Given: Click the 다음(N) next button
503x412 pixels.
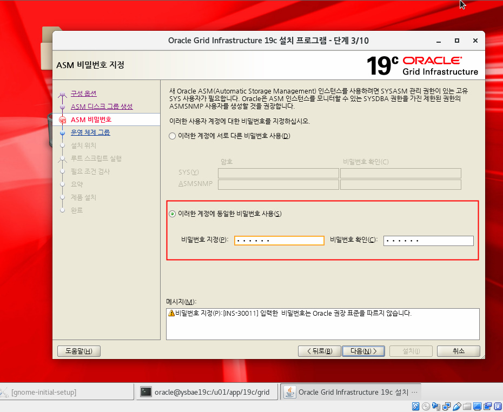Looking at the screenshot, I should [363, 351].
